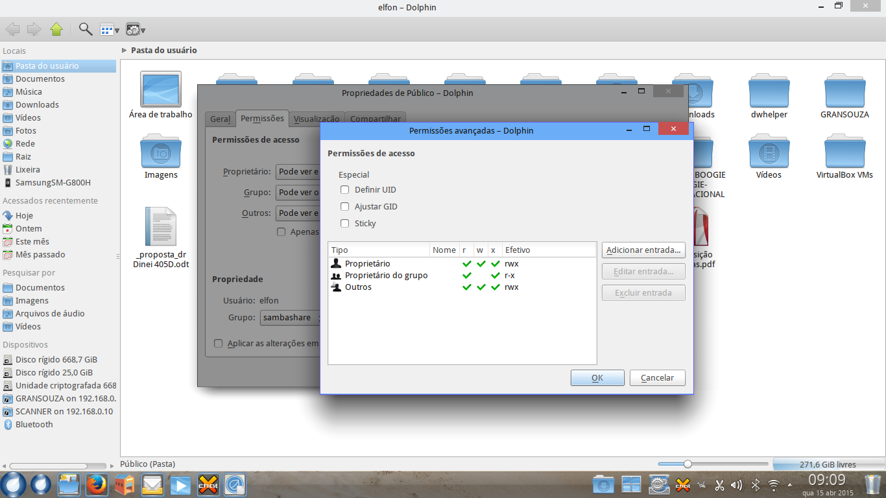Open the view mode icons dropdown
This screenshot has width=886, height=498.
click(110, 29)
